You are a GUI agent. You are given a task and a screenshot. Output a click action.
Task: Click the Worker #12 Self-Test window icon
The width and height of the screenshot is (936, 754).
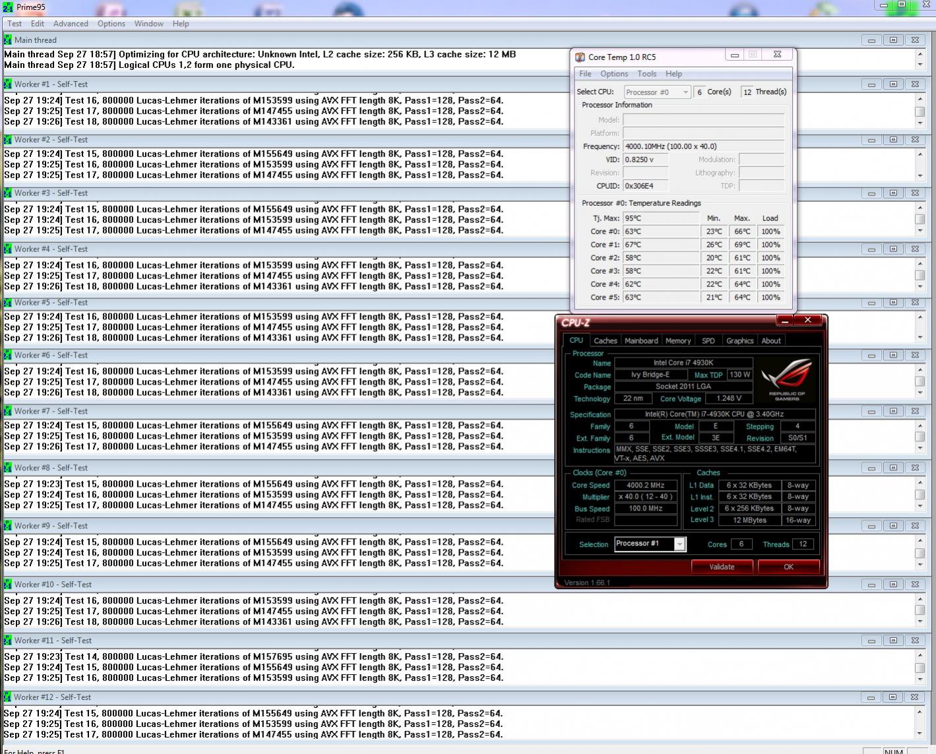8,697
